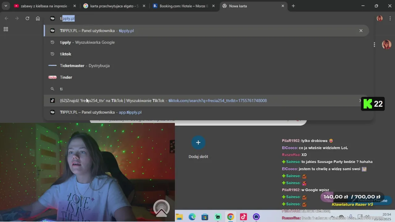Select the Tinder suggestion
395x222 pixels.
[x=206, y=77]
